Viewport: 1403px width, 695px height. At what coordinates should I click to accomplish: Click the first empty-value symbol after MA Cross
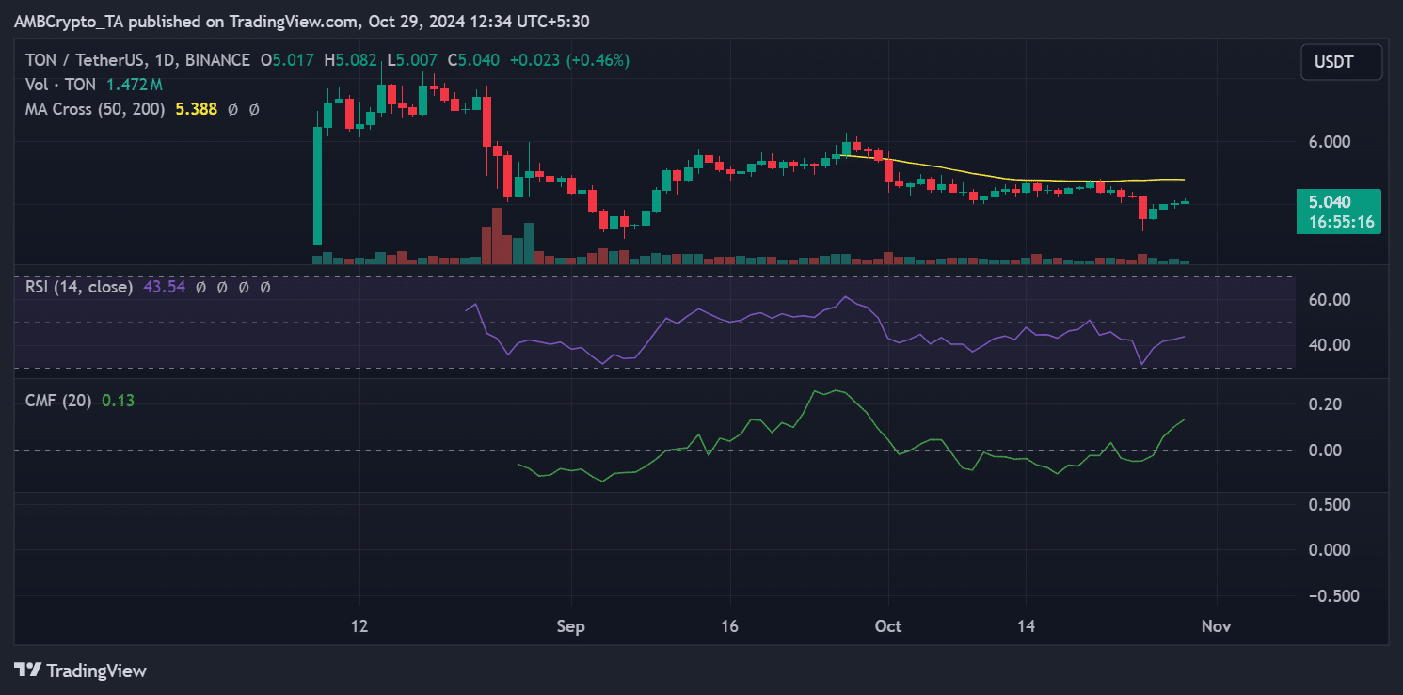click(x=233, y=110)
